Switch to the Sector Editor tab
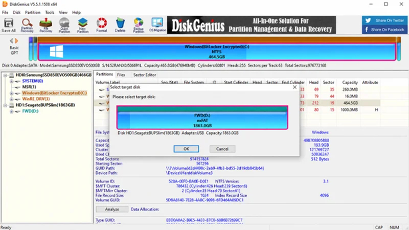 pyautogui.click(x=145, y=75)
